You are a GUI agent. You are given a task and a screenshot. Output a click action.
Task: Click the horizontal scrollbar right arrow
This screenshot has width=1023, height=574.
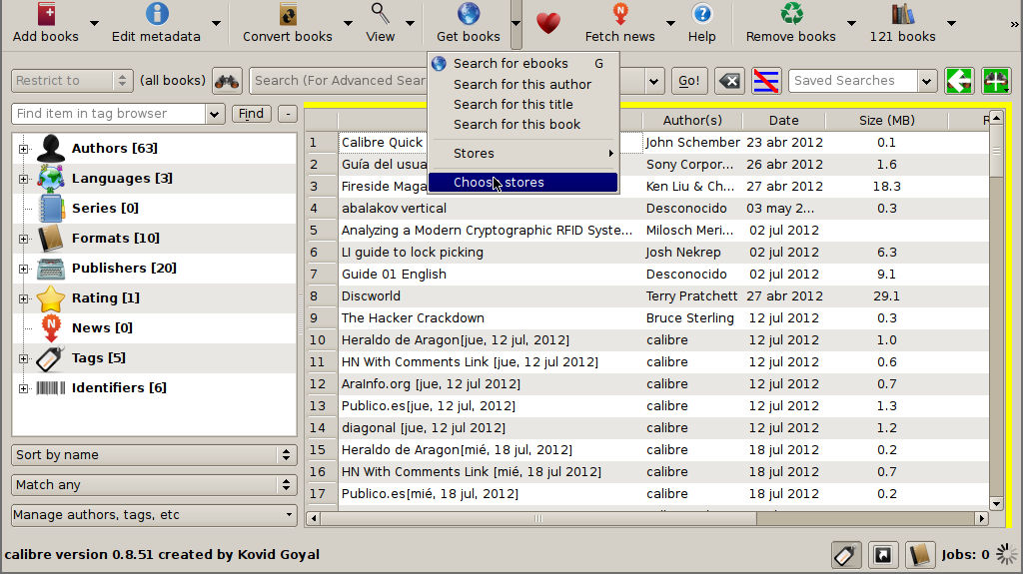pyautogui.click(x=982, y=518)
